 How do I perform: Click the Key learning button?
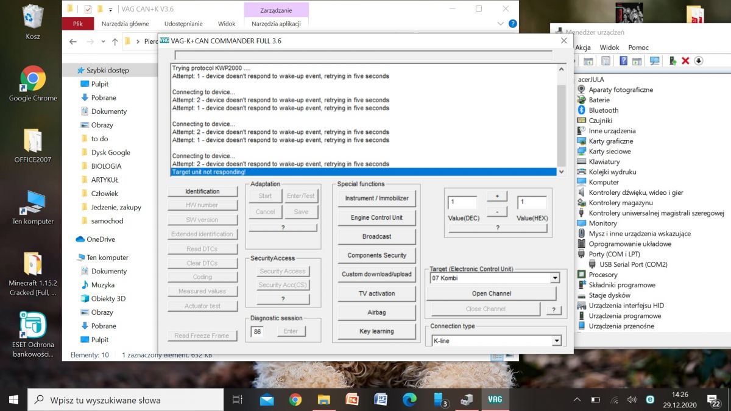(x=376, y=331)
